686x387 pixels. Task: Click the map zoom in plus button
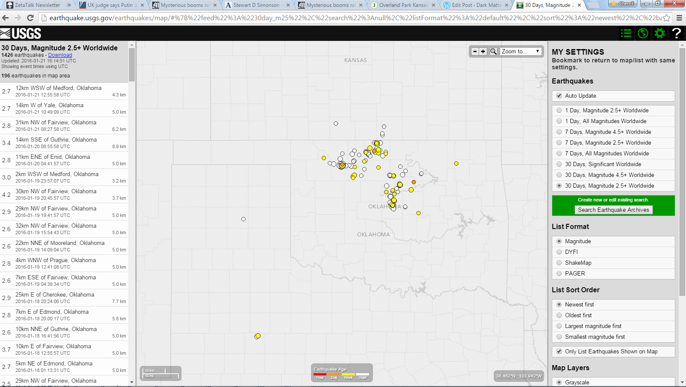483,51
